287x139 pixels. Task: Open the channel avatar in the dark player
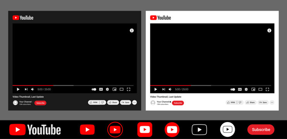(15, 103)
